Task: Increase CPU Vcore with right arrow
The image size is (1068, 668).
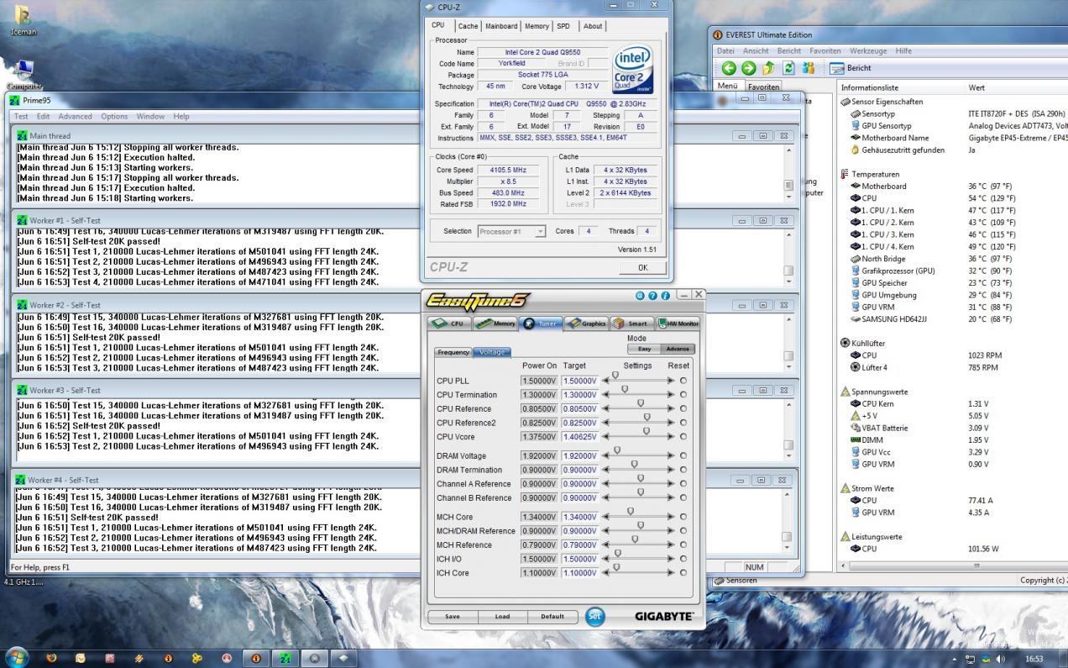Action: pyautogui.click(x=670, y=437)
